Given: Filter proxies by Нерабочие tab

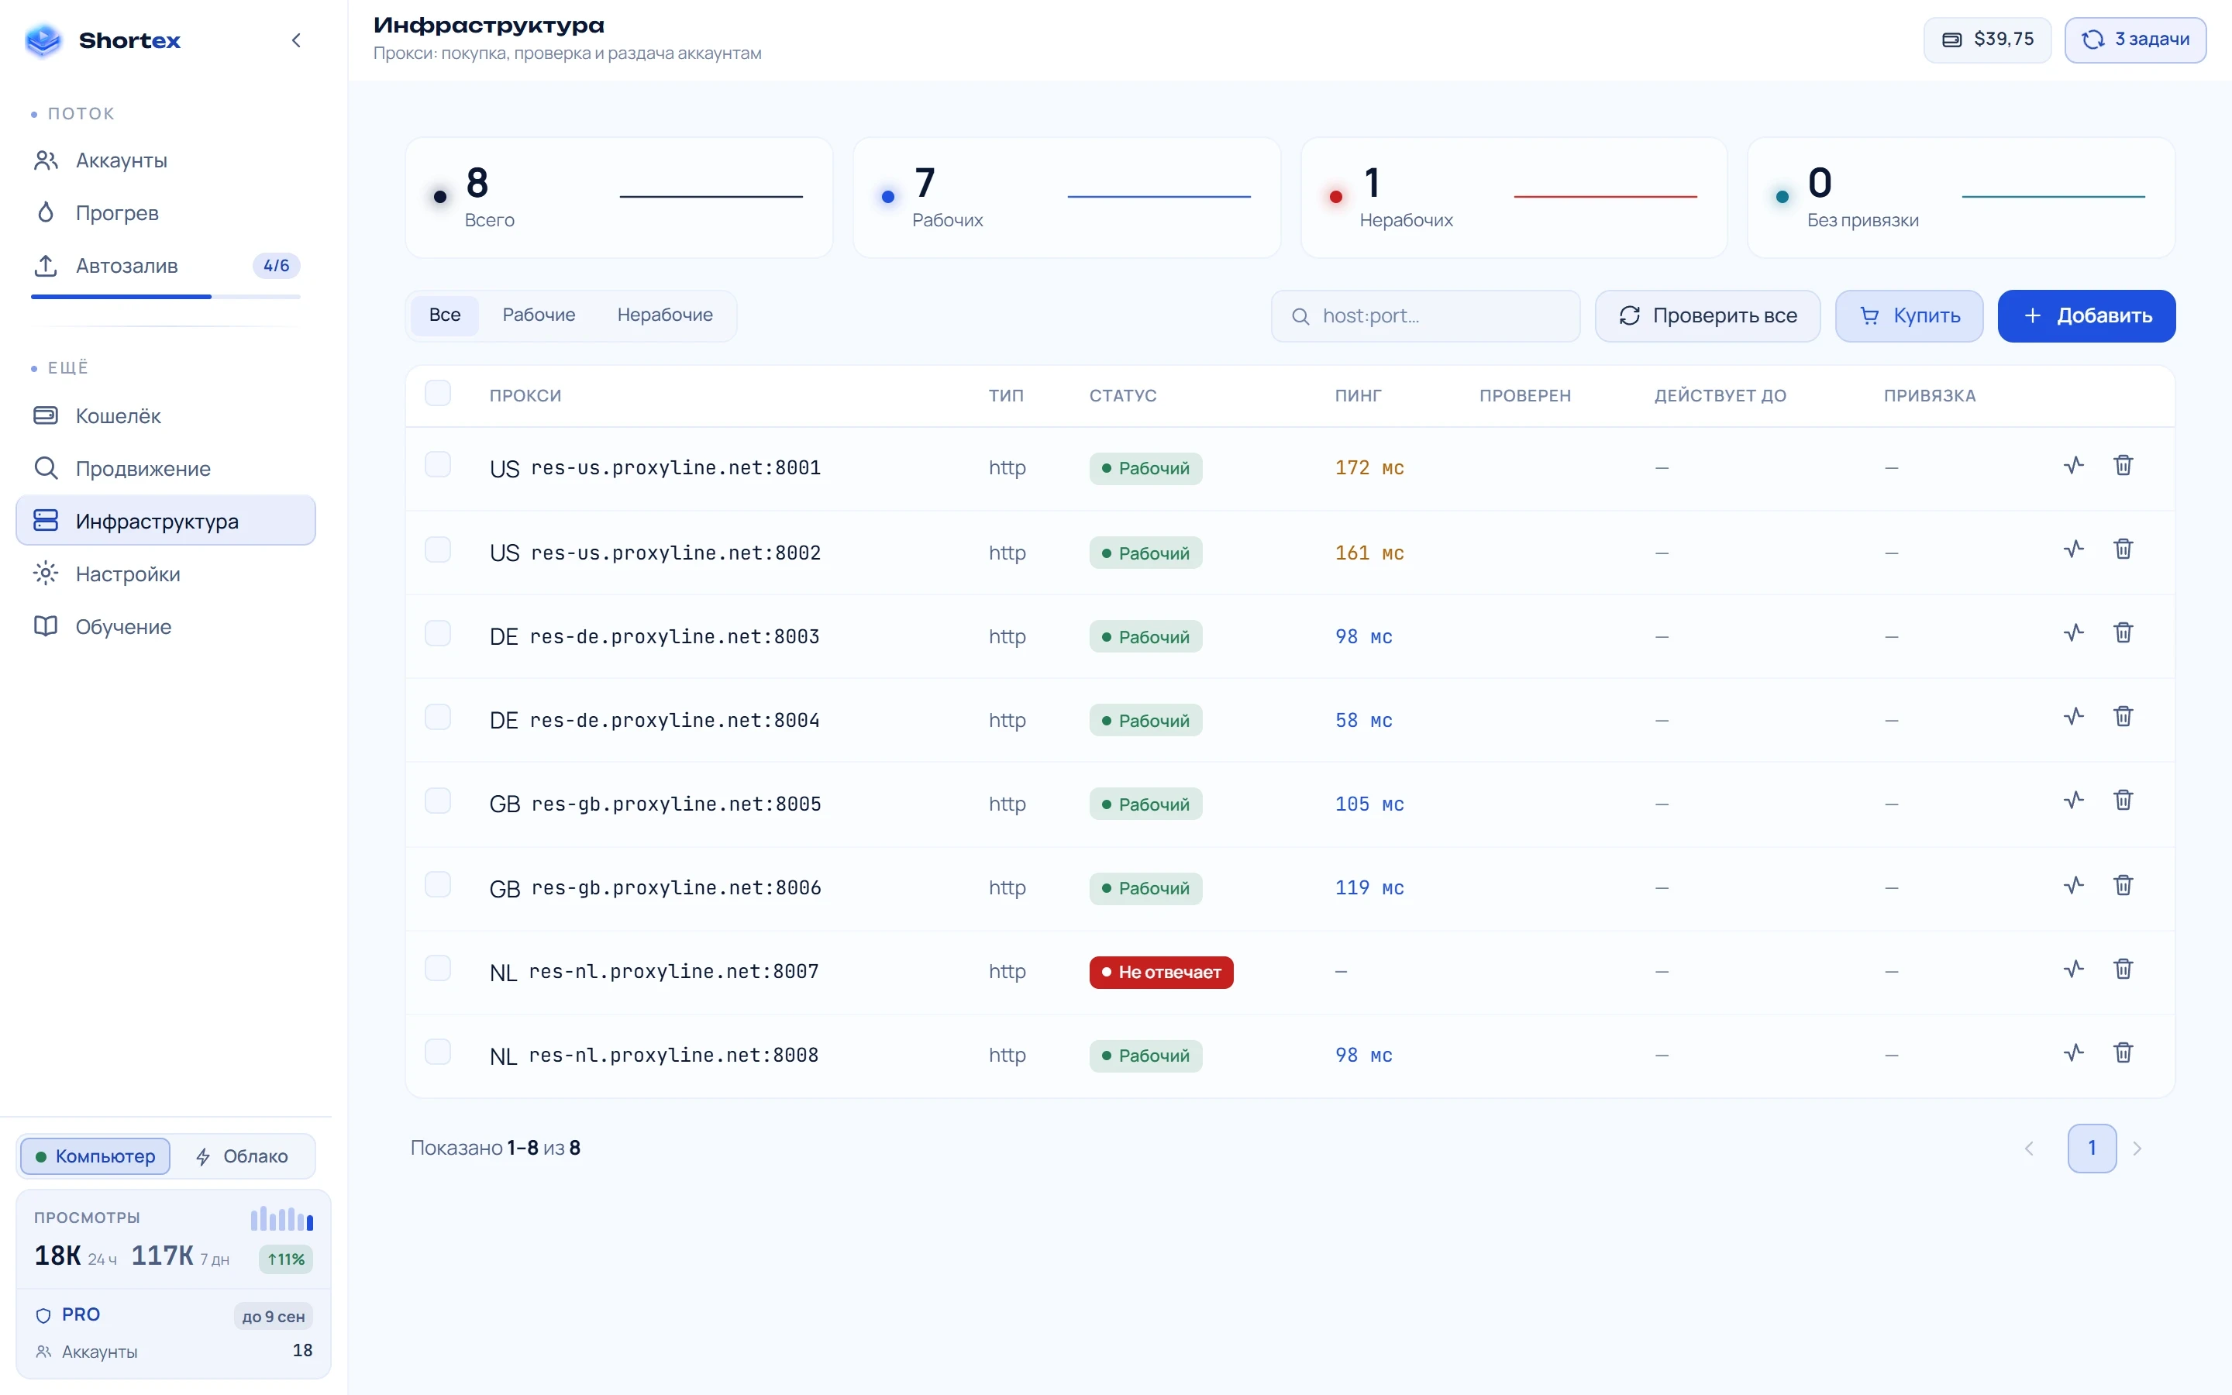Looking at the screenshot, I should 665,315.
